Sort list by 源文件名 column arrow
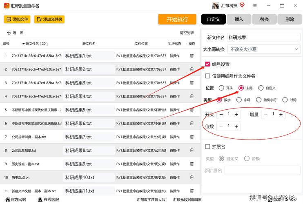 (x=23, y=44)
